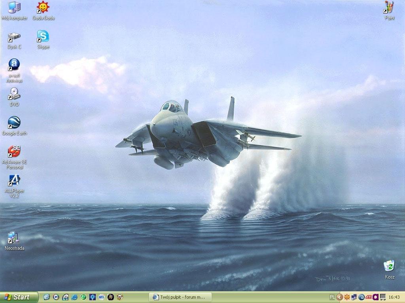Open the Start menu
The height and width of the screenshot is (303, 405).
19,297
